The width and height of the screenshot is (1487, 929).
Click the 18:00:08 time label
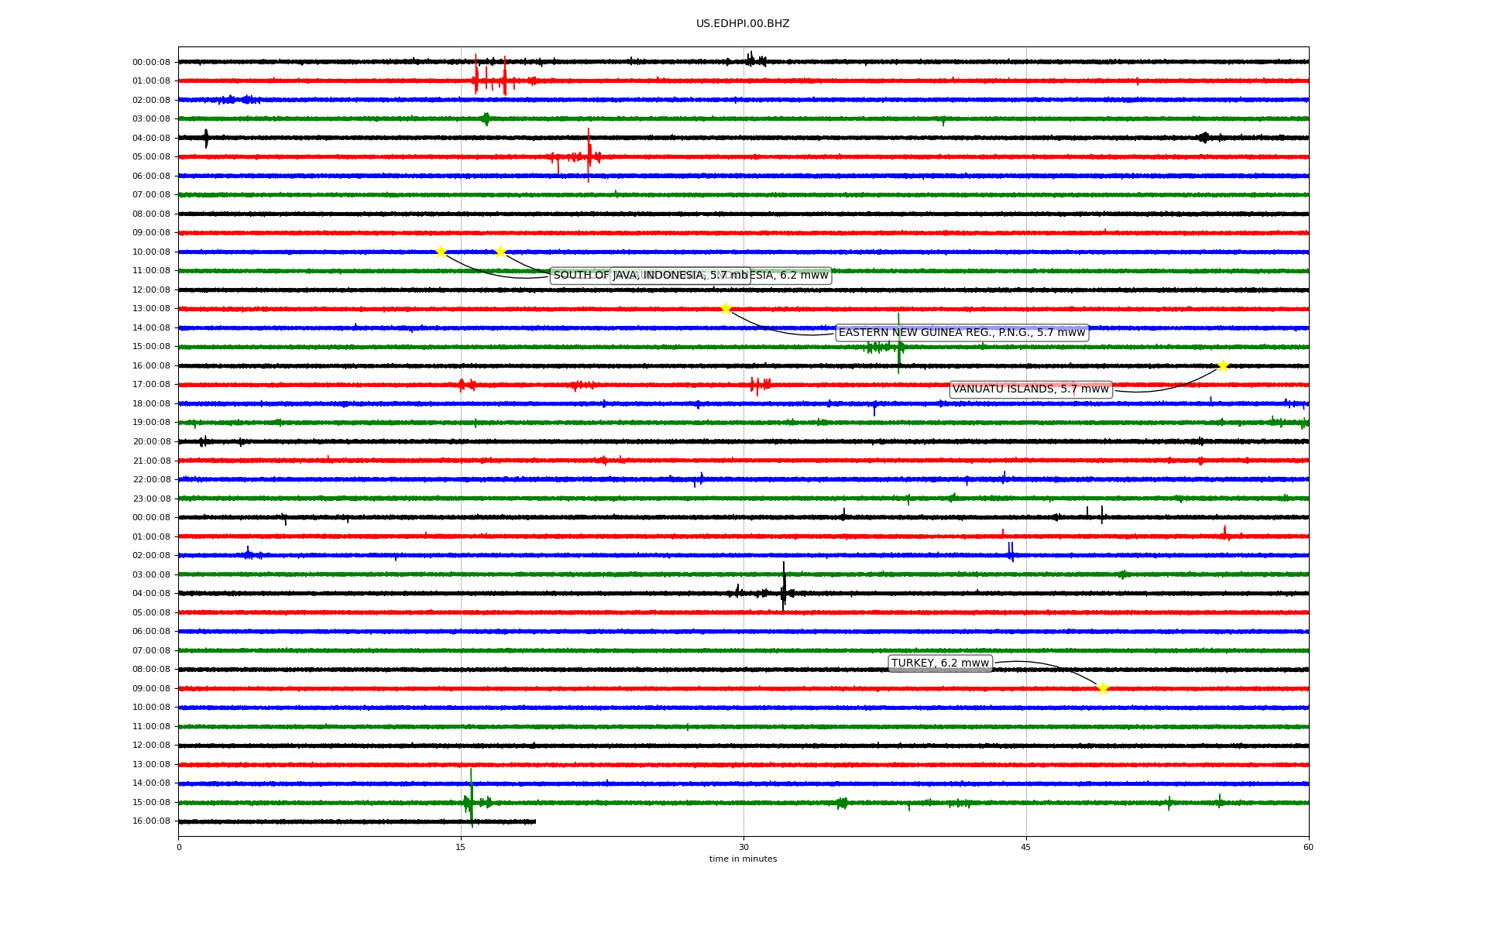151,404
